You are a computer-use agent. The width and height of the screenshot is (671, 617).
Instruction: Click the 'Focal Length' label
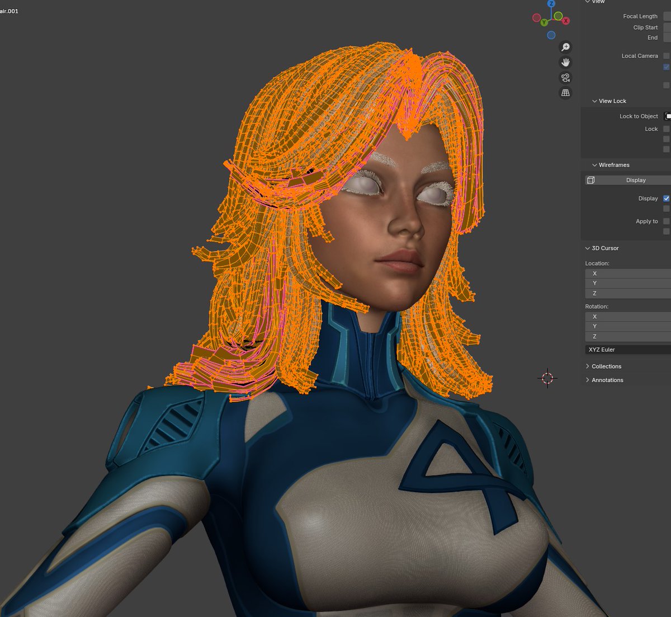click(640, 16)
